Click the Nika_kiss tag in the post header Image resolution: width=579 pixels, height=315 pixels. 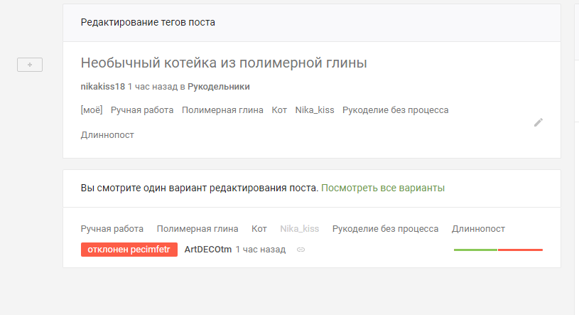click(x=314, y=110)
